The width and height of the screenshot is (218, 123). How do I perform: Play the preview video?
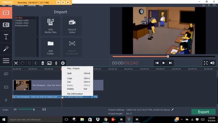click(163, 63)
